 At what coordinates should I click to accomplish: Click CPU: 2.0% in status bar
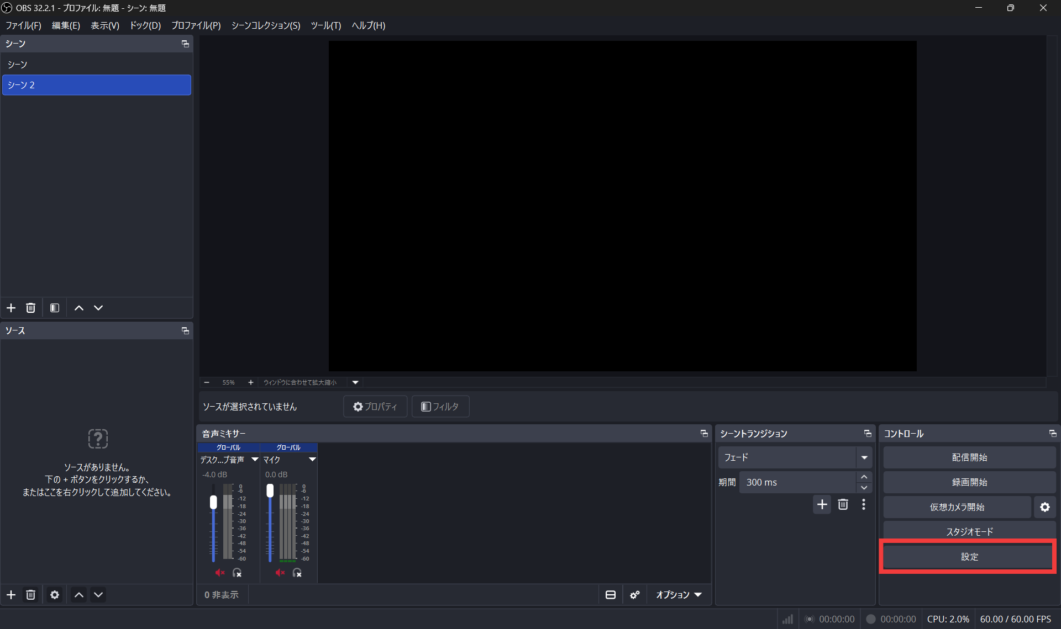click(x=948, y=619)
